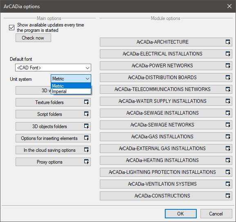Click the EXTERNAL GAS INSTALLATIONS popup icon
The height and width of the screenshot is (222, 236).
(x=228, y=149)
